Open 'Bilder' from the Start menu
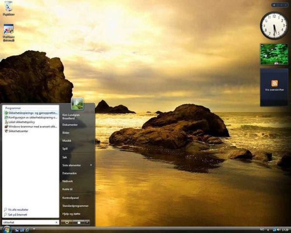291x233 pixels. click(66, 133)
